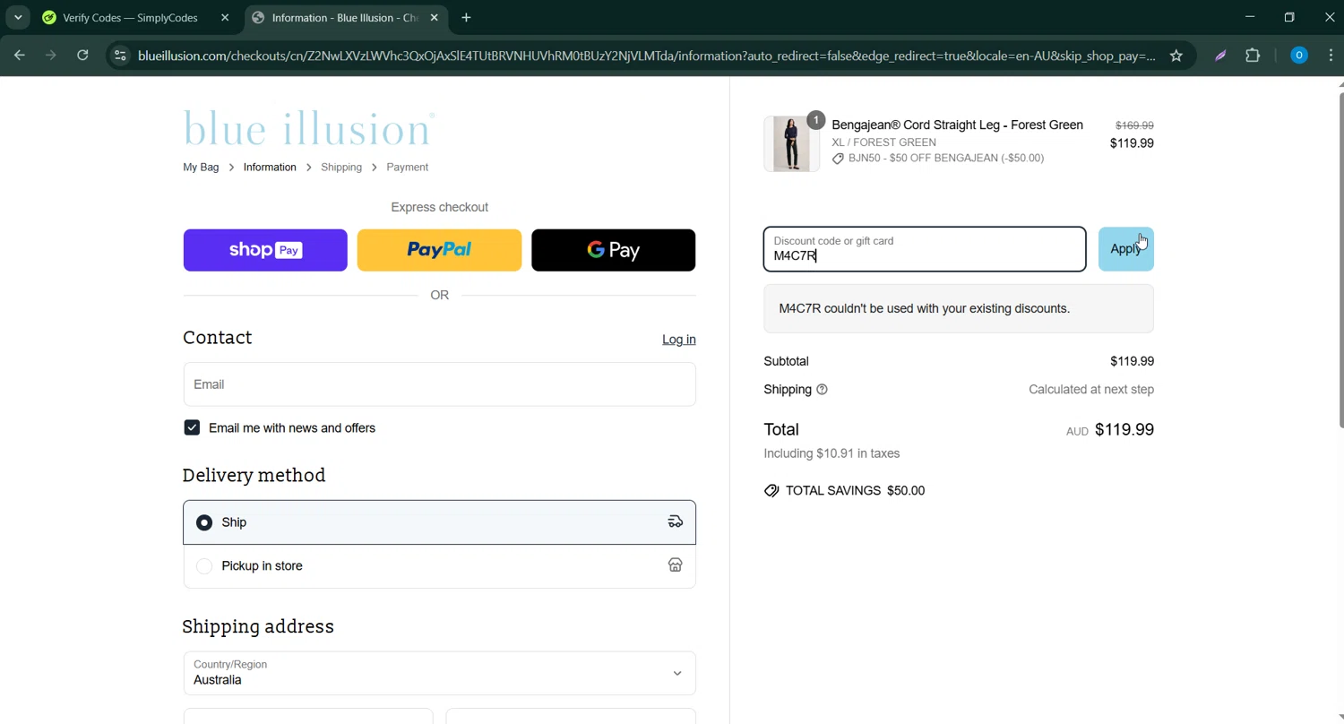Click the discount error message text
This screenshot has width=1344, height=724.
(x=924, y=308)
